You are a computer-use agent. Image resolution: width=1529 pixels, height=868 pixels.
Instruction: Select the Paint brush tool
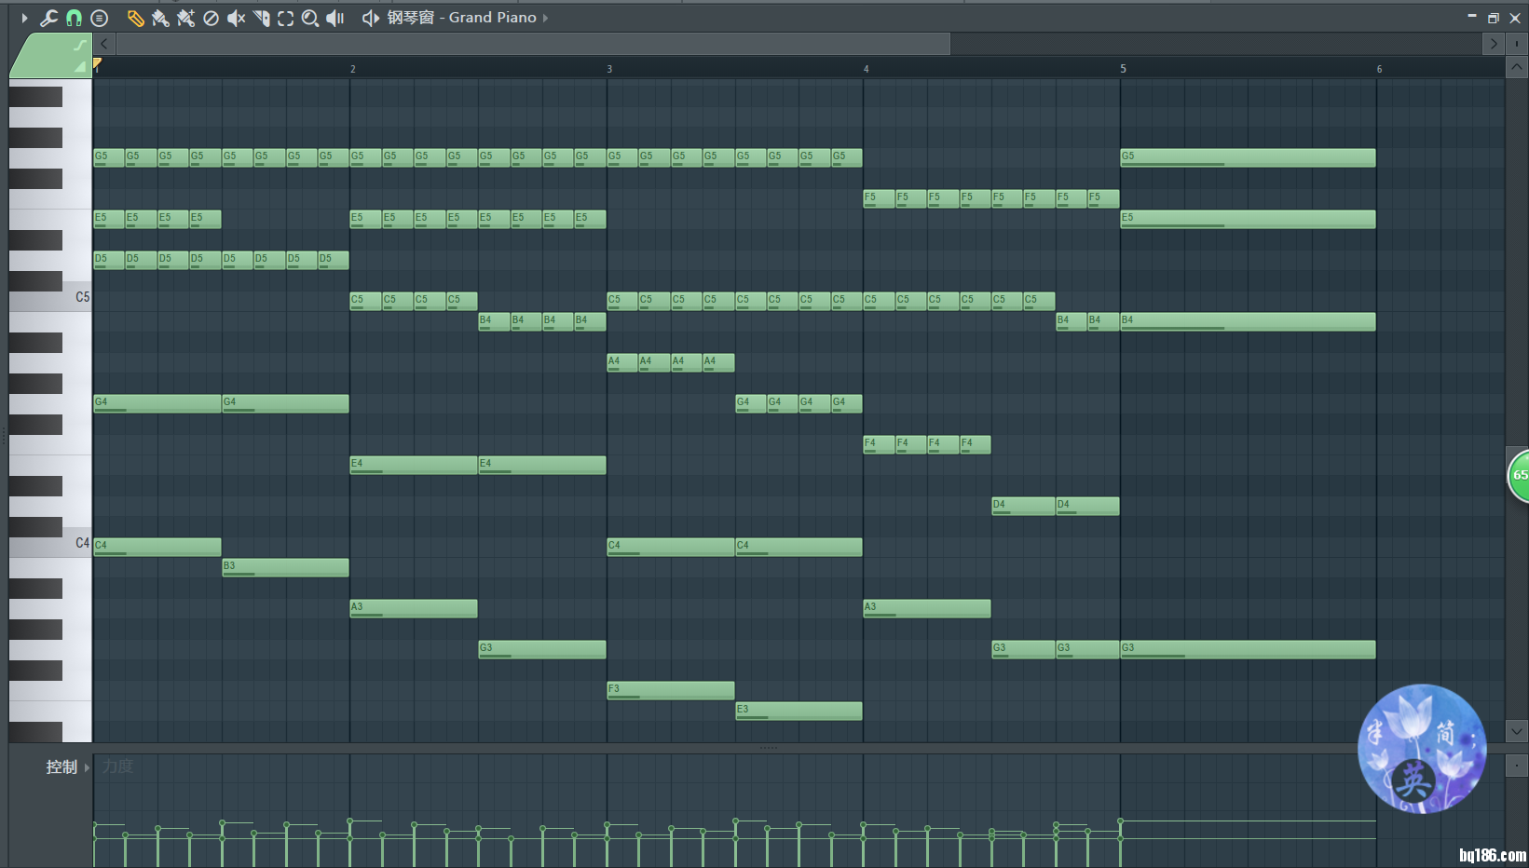point(160,18)
